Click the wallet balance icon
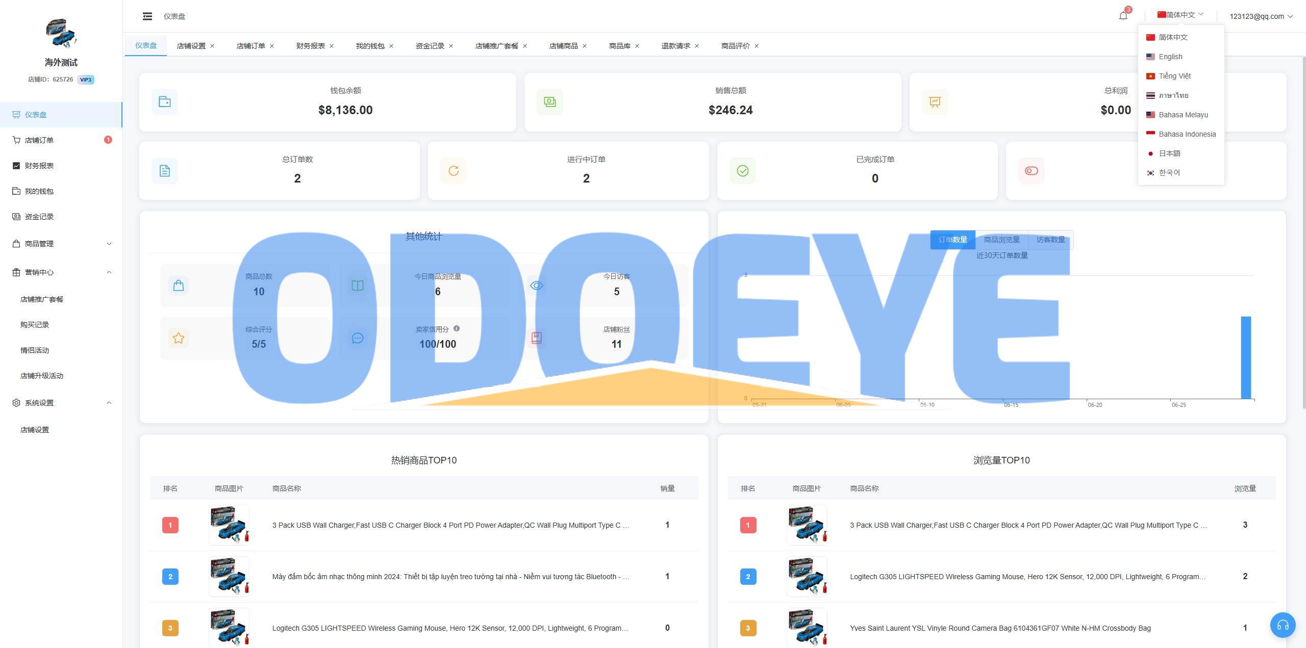Image resolution: width=1306 pixels, height=648 pixels. point(165,102)
